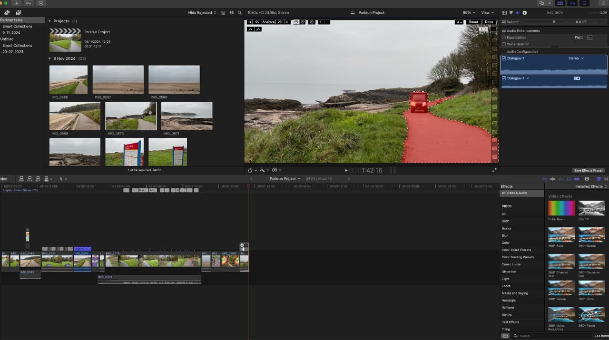The image size is (609, 340).
Task: Open the Audio inspector icon at top right
Action: click(518, 12)
